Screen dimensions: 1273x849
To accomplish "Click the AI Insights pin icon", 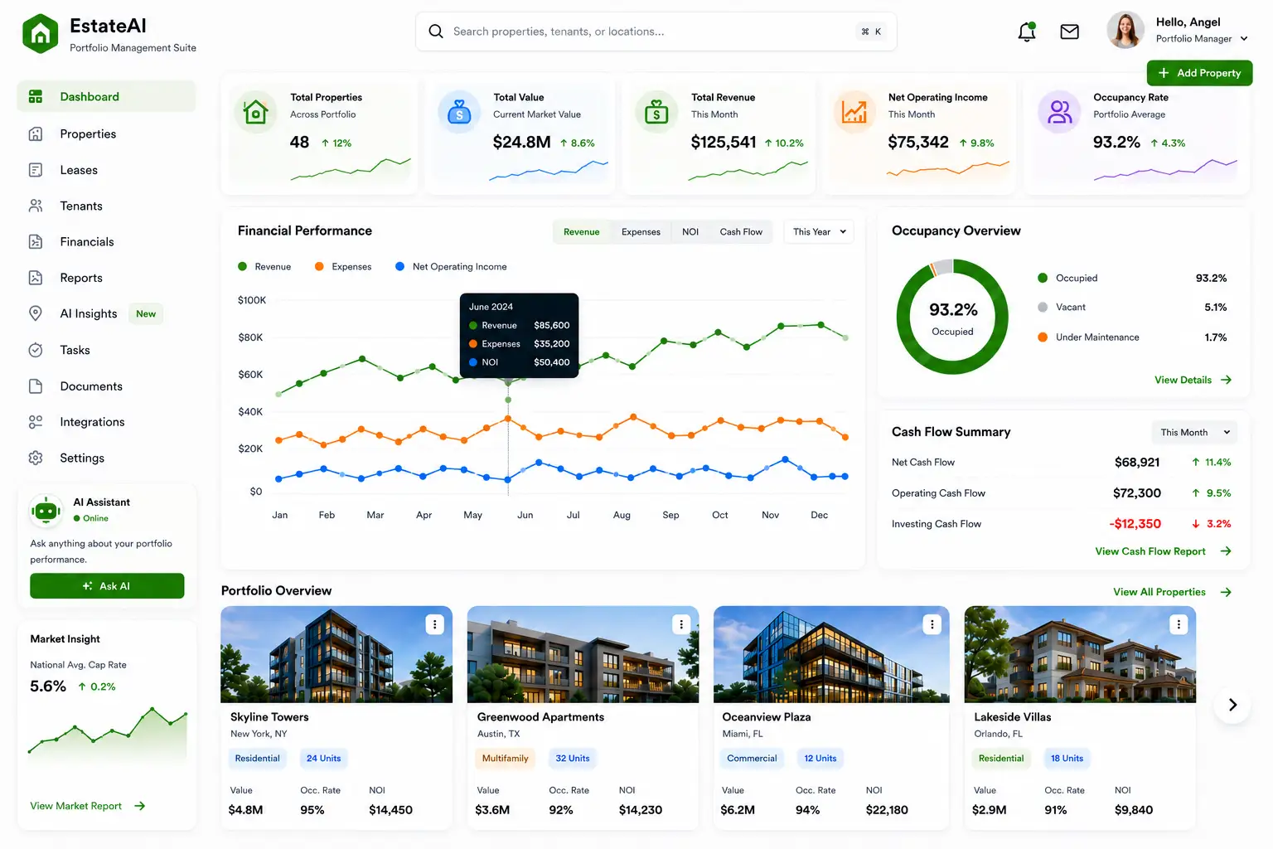I will pyautogui.click(x=36, y=313).
